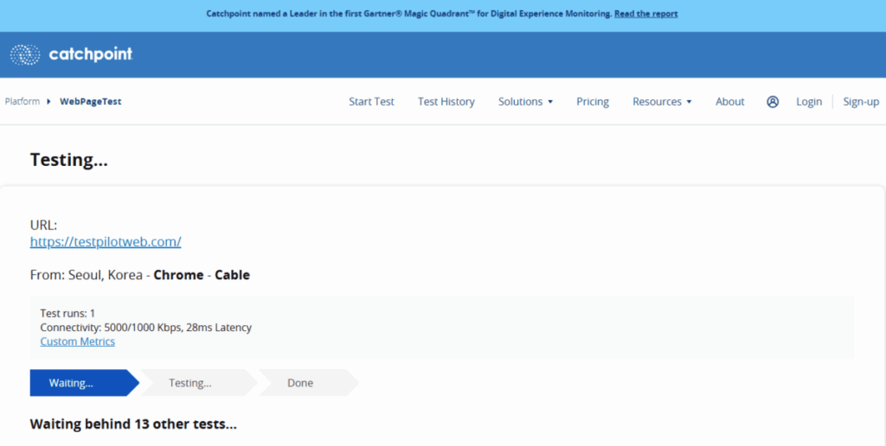Open the Custom Metrics link
This screenshot has width=886, height=446.
click(77, 341)
